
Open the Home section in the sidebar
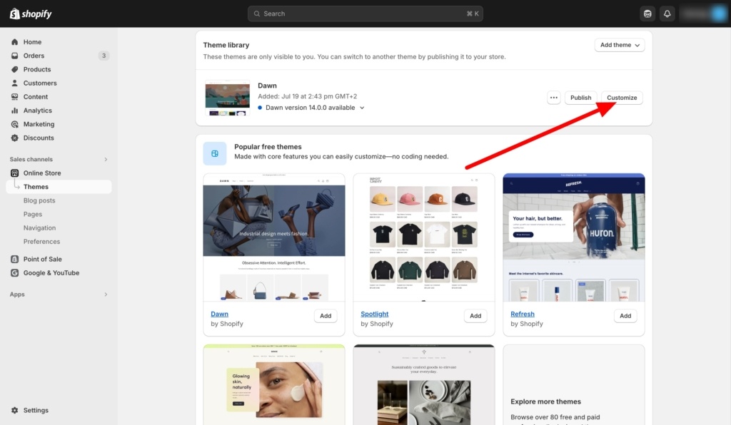pyautogui.click(x=31, y=41)
